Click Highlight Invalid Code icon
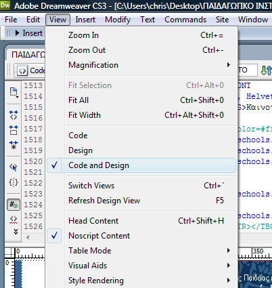The width and height of the screenshot is (272, 288). [14, 219]
